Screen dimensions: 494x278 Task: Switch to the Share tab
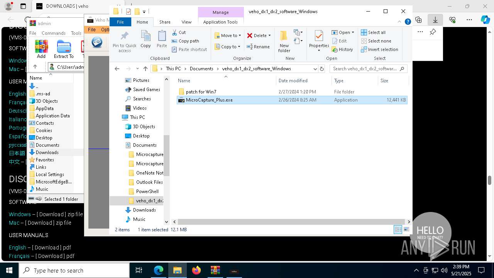(x=165, y=22)
